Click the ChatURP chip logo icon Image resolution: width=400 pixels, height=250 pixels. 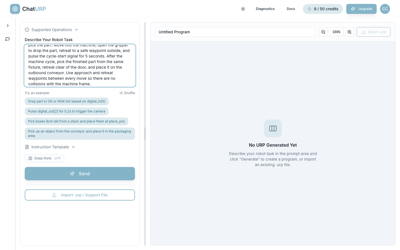coord(15,9)
